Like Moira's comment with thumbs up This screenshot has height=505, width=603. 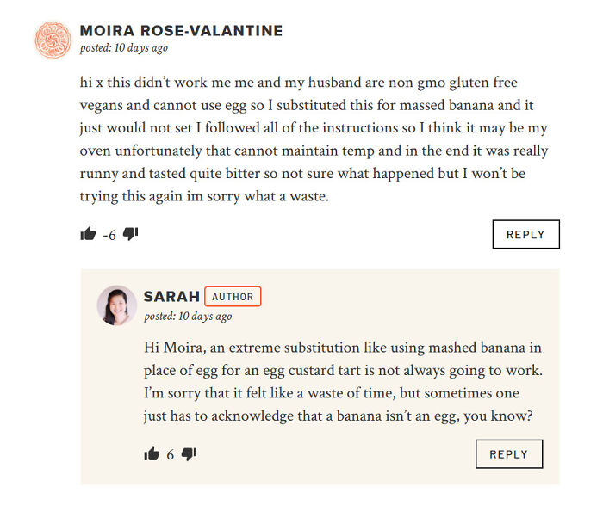pyautogui.click(x=88, y=234)
